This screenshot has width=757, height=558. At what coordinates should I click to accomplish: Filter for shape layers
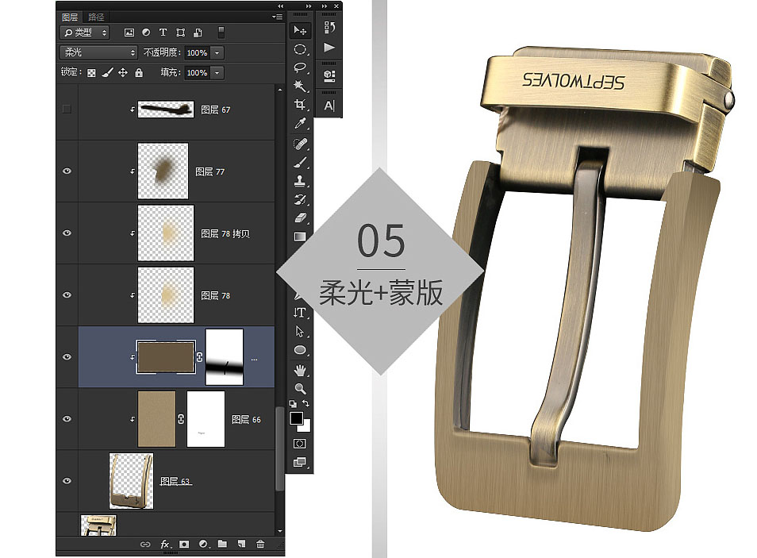pyautogui.click(x=181, y=33)
